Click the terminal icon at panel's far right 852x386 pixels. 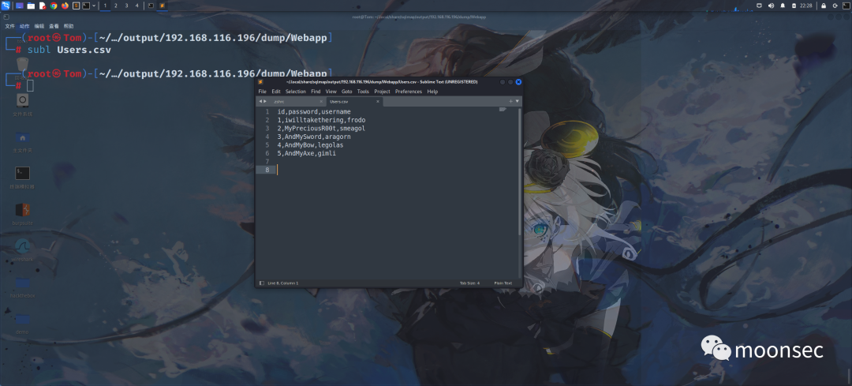(845, 6)
